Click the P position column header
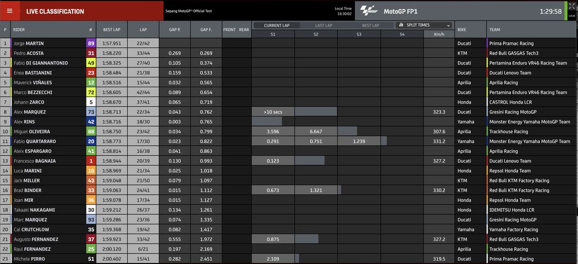The image size is (578, 264). pyautogui.click(x=5, y=30)
